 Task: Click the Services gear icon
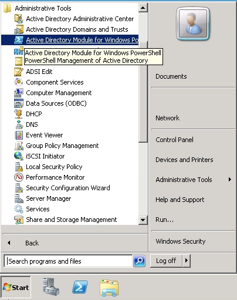click(x=19, y=209)
